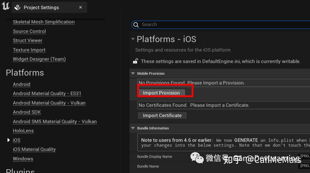Click the search magnifier icon
This screenshot has width=310, height=173.
coord(136,25)
